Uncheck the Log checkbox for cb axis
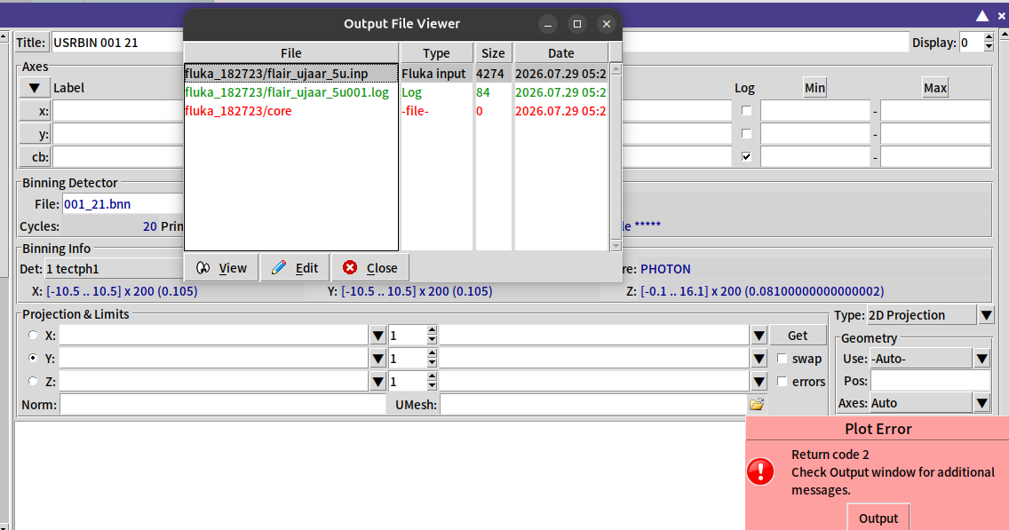This screenshot has width=1009, height=530. click(746, 156)
